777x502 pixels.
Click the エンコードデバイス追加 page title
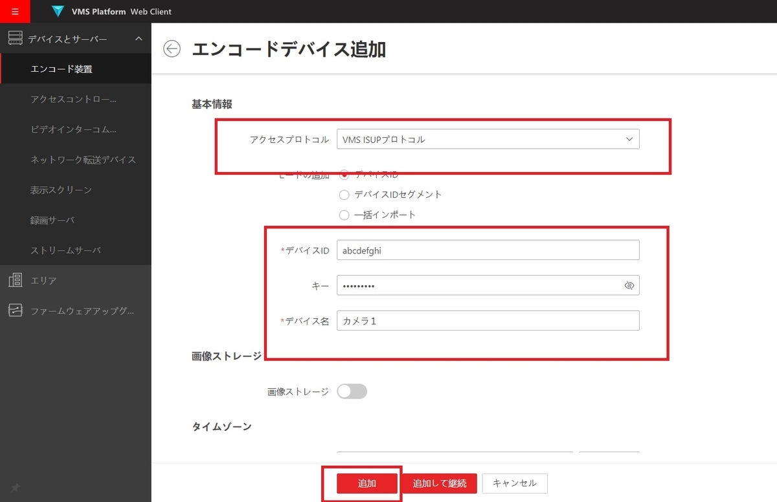pyautogui.click(x=289, y=50)
